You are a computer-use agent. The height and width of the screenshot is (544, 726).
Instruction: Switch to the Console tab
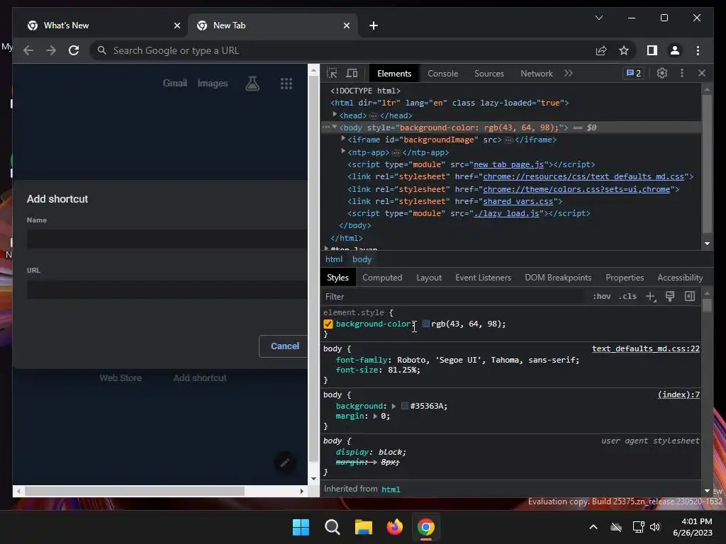442,74
